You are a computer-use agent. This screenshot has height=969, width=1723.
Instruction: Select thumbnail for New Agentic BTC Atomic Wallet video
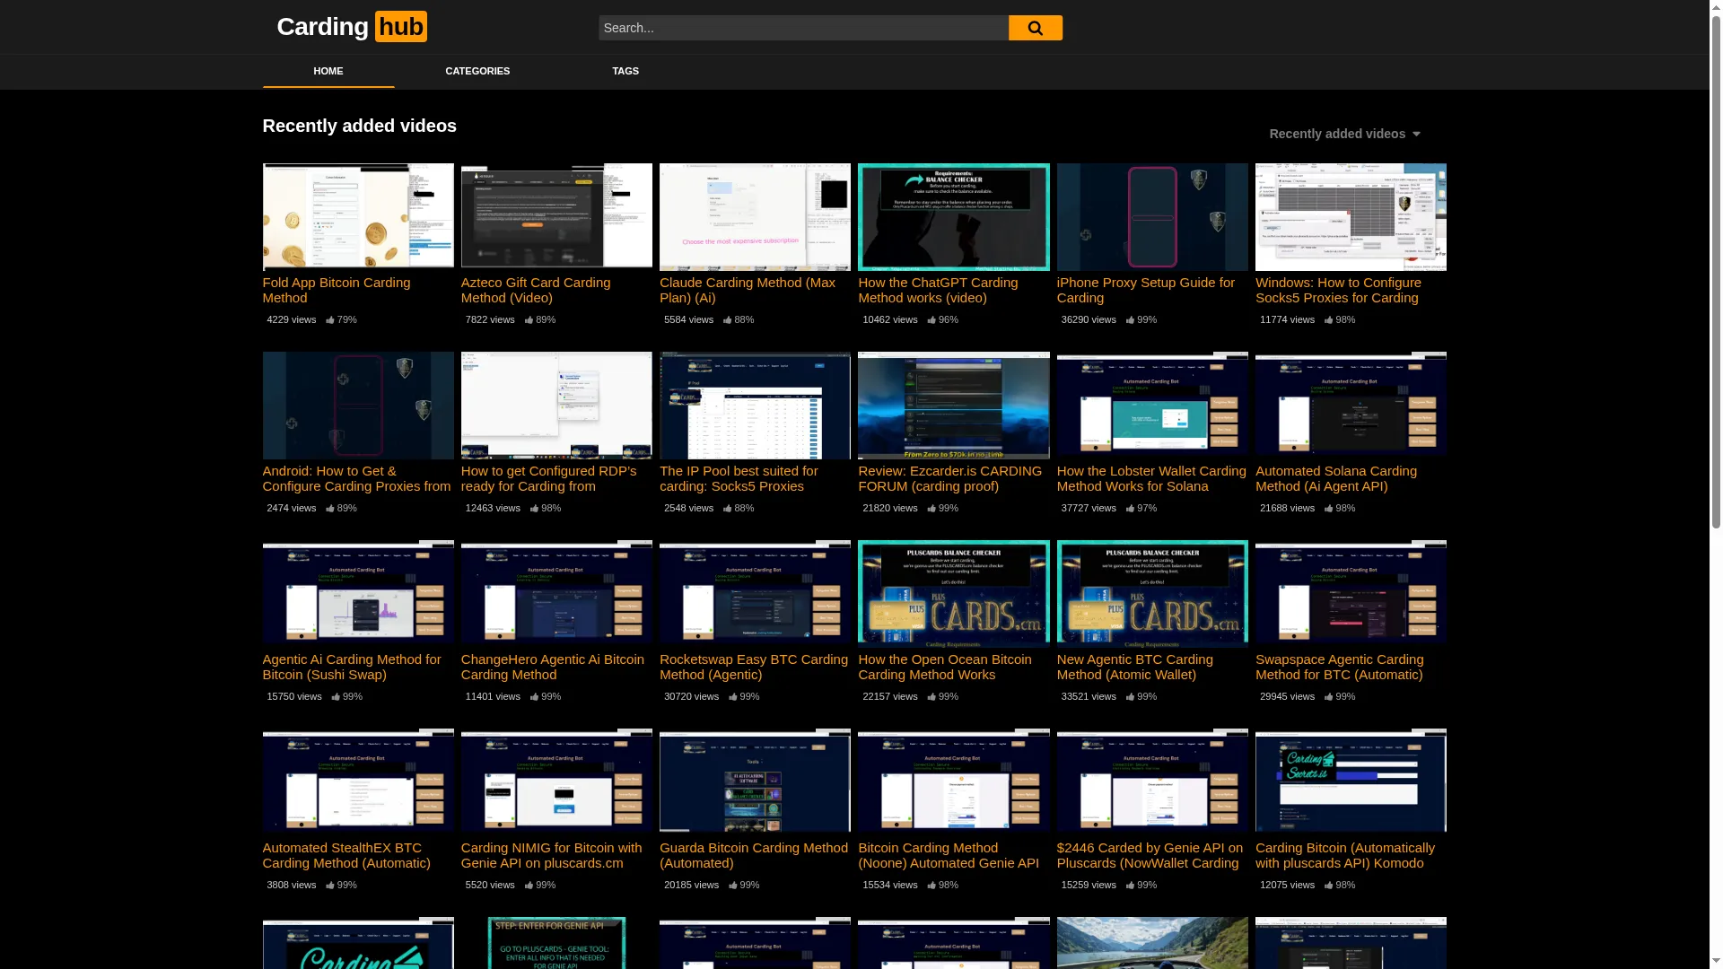1152,594
